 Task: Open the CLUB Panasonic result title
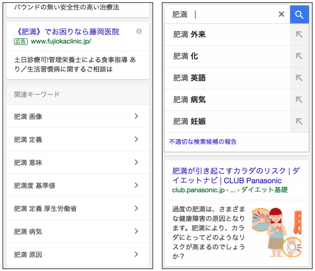[x=236, y=176]
